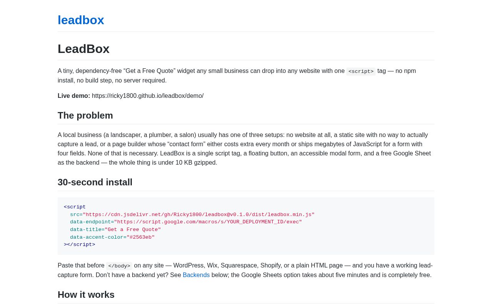The image size is (492, 307).
Task: Click the inline <script> code tag
Action: pos(361,71)
